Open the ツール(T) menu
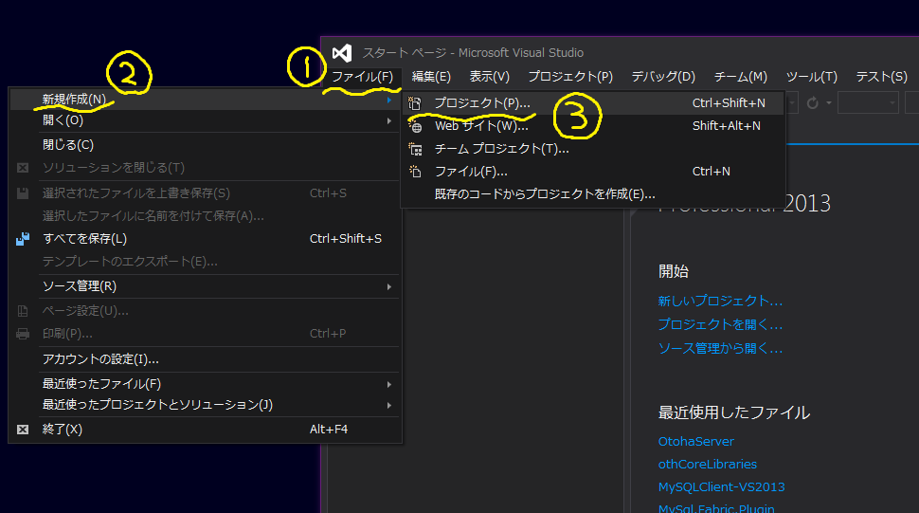The height and width of the screenshot is (513, 919). pyautogui.click(x=811, y=77)
